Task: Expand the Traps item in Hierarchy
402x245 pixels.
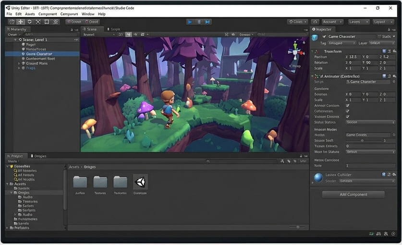Action: (19, 68)
